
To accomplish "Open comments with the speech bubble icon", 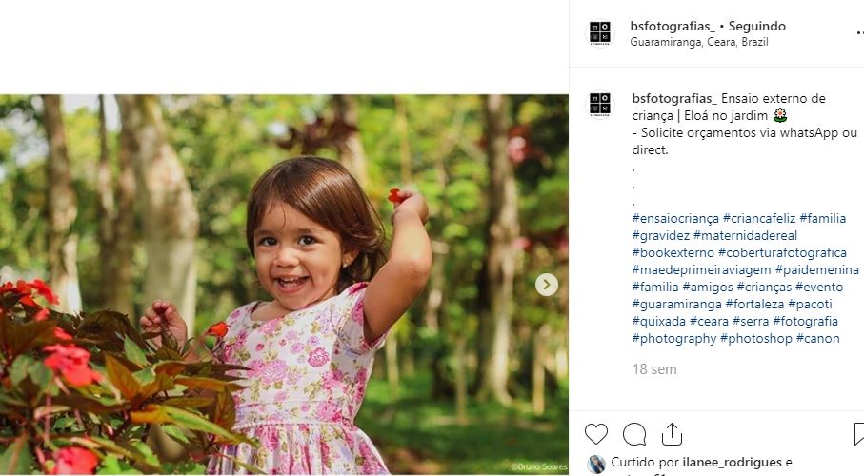I will 634,434.
